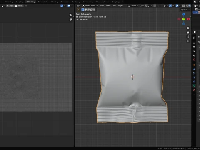Screen dimensions: 200x150
Task: Click the pan hand icon in 3D viewport
Action: point(188,32)
